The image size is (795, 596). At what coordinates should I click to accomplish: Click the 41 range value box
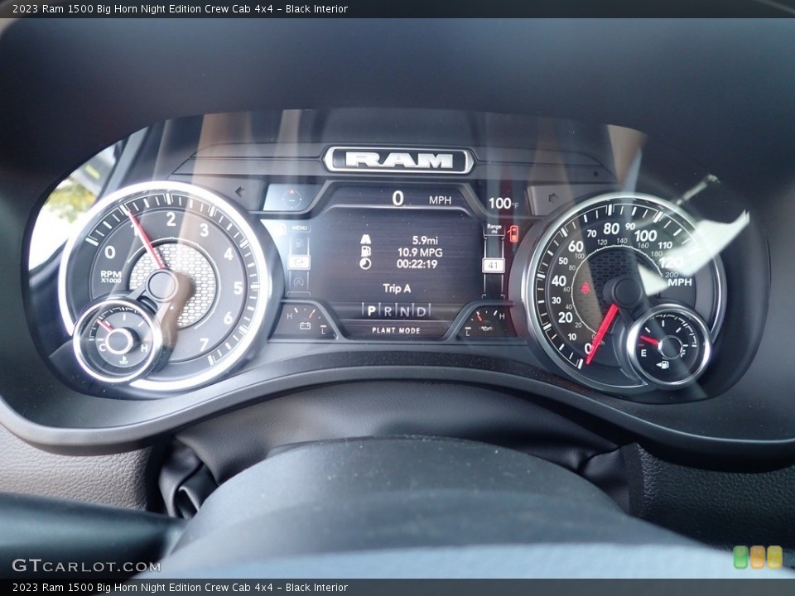click(493, 265)
